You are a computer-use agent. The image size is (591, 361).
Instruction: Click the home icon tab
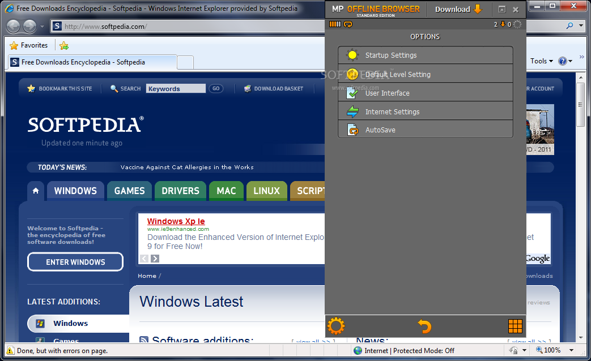(x=36, y=191)
